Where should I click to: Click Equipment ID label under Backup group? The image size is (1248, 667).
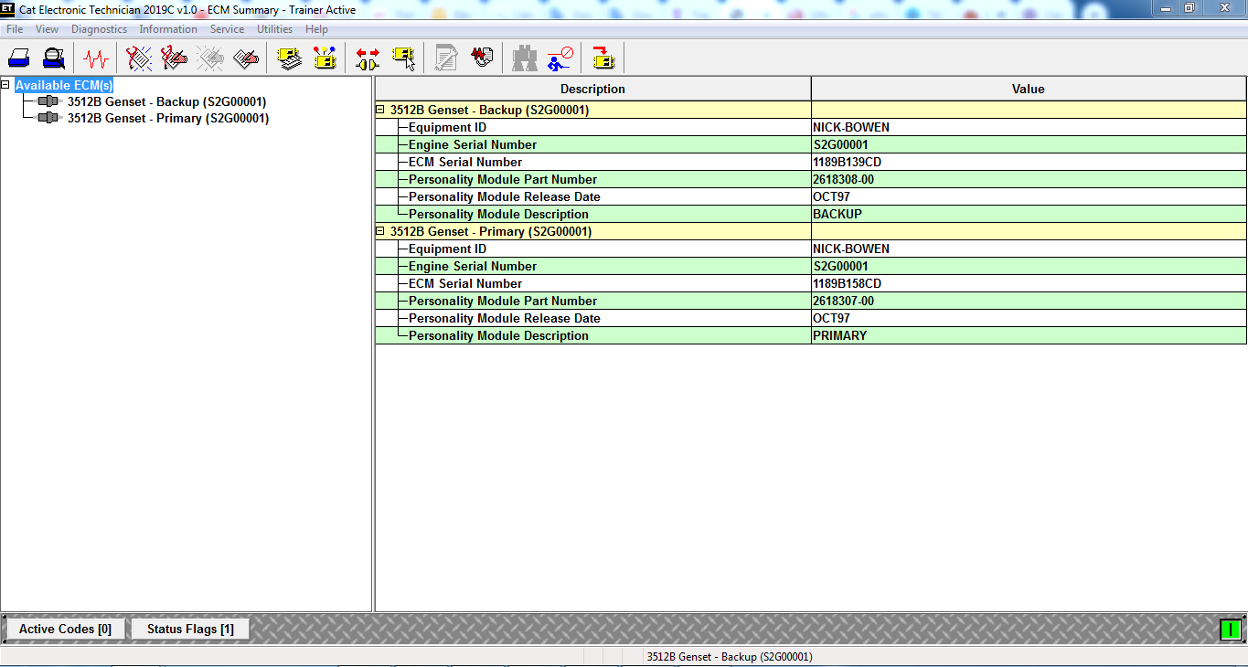click(x=447, y=127)
